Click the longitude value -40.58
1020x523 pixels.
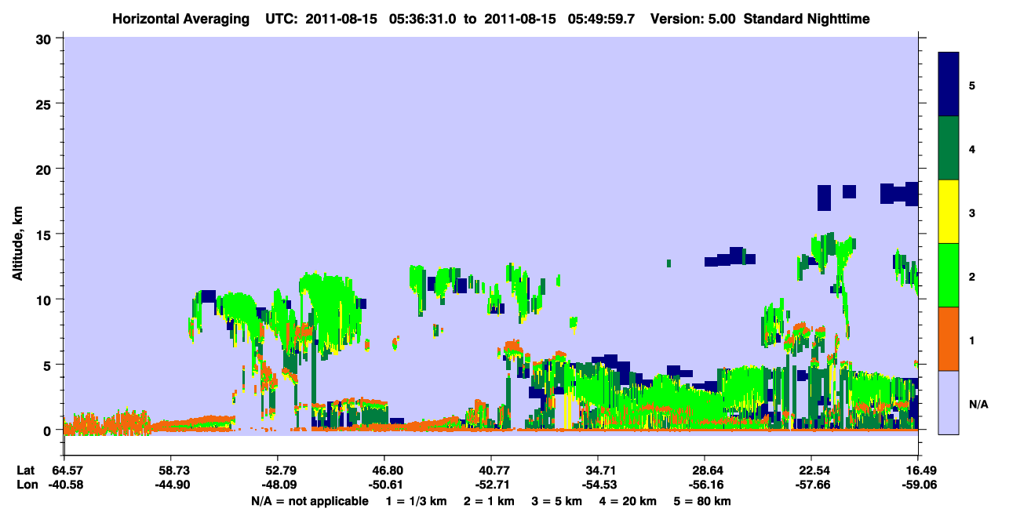64,485
